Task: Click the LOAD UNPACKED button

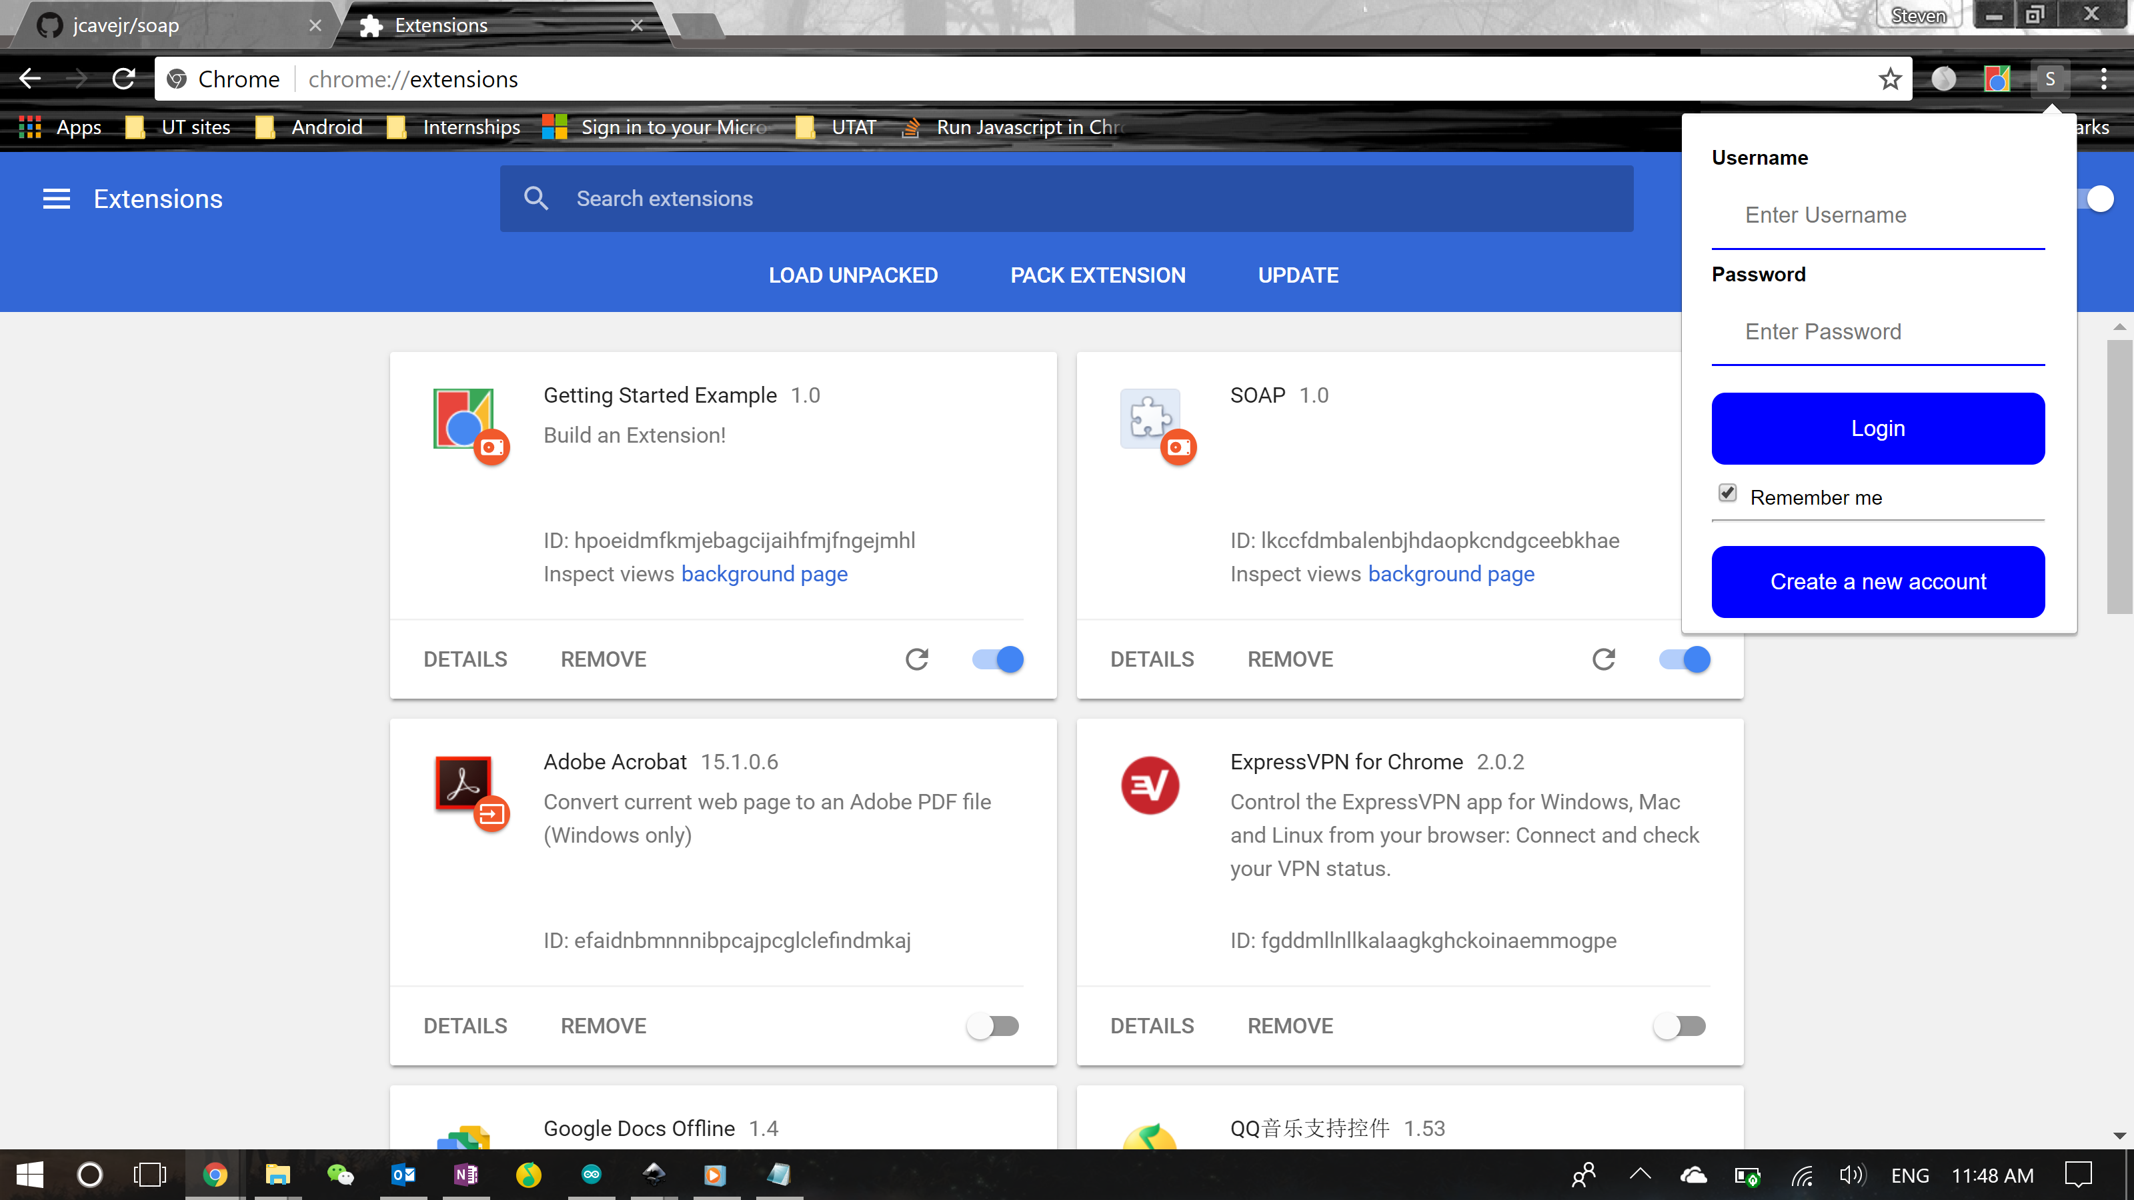Action: (x=852, y=276)
